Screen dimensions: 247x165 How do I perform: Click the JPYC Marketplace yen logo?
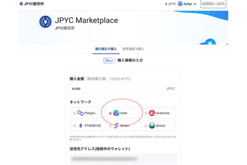[45, 22]
